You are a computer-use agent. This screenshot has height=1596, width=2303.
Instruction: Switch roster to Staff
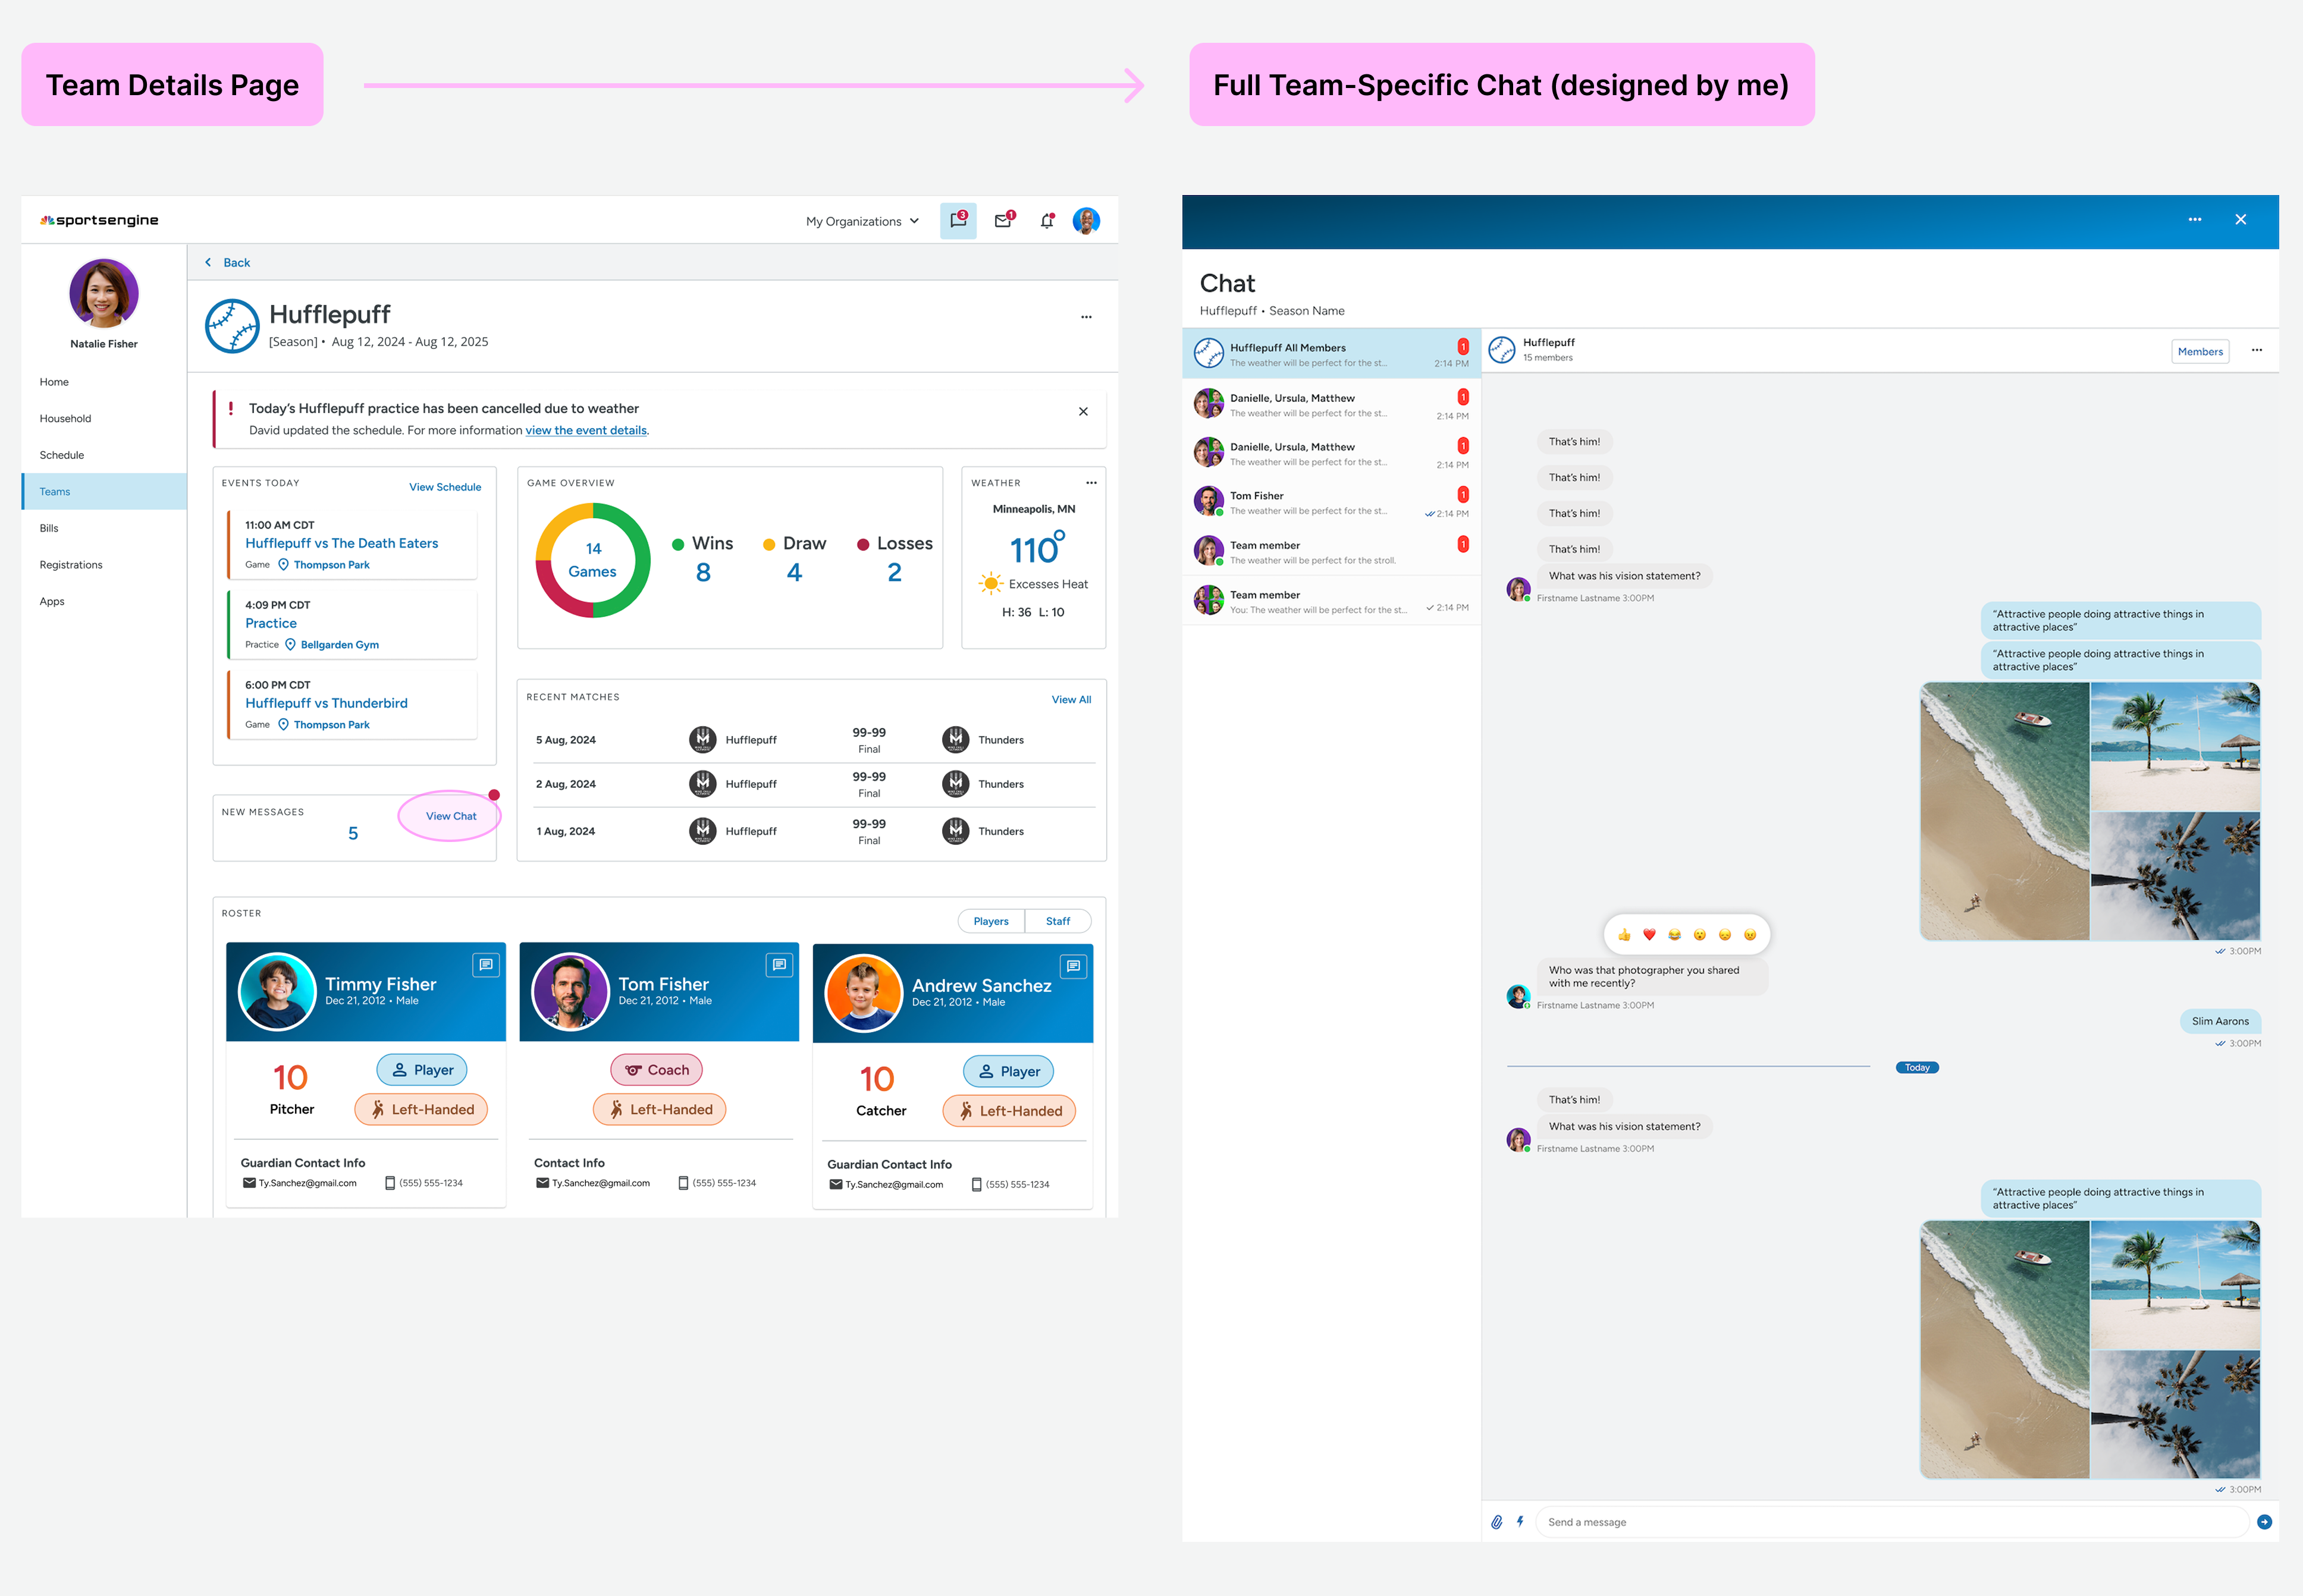point(1057,921)
